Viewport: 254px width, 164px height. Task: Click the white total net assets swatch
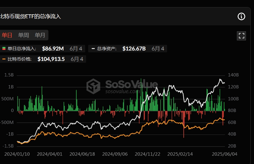click(93, 48)
